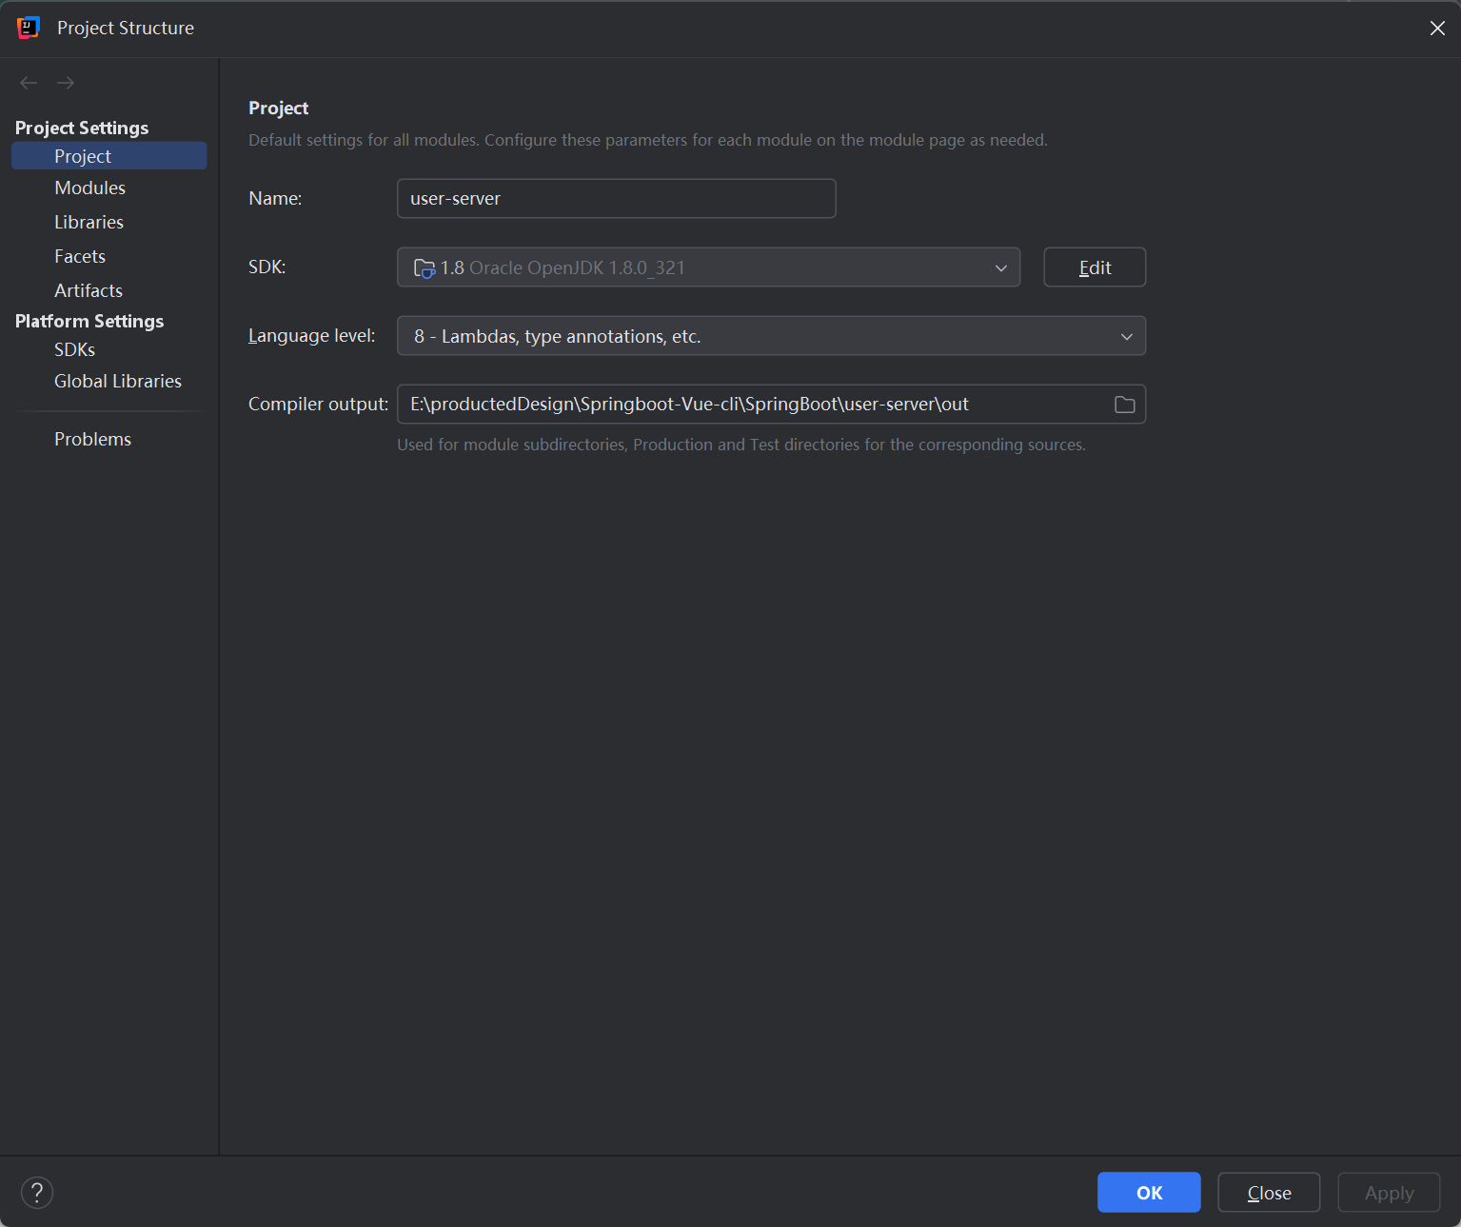Screen dimensions: 1461x1227
Task: Select Project item in sidebar
Action: pyautogui.click(x=83, y=156)
